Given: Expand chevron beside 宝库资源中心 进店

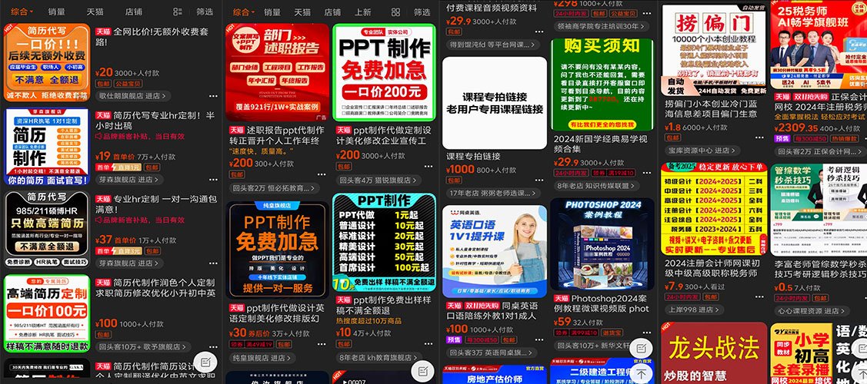Looking at the screenshot, I should 734,151.
